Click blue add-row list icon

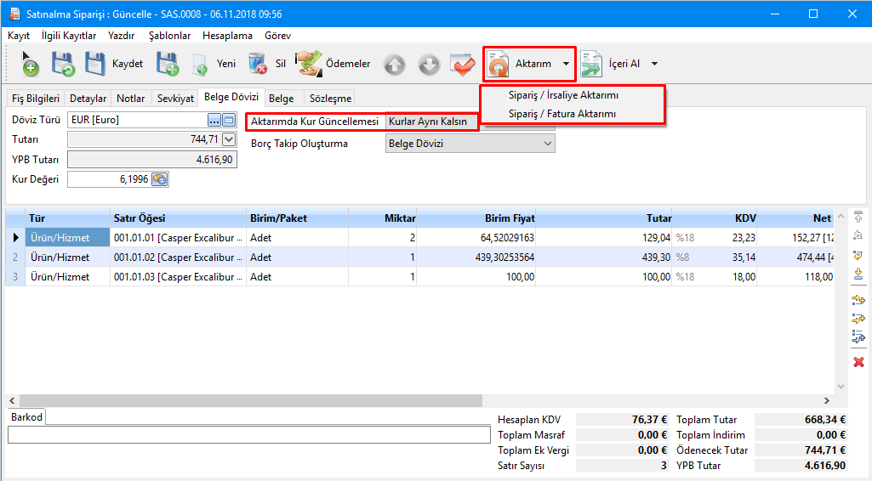[858, 336]
